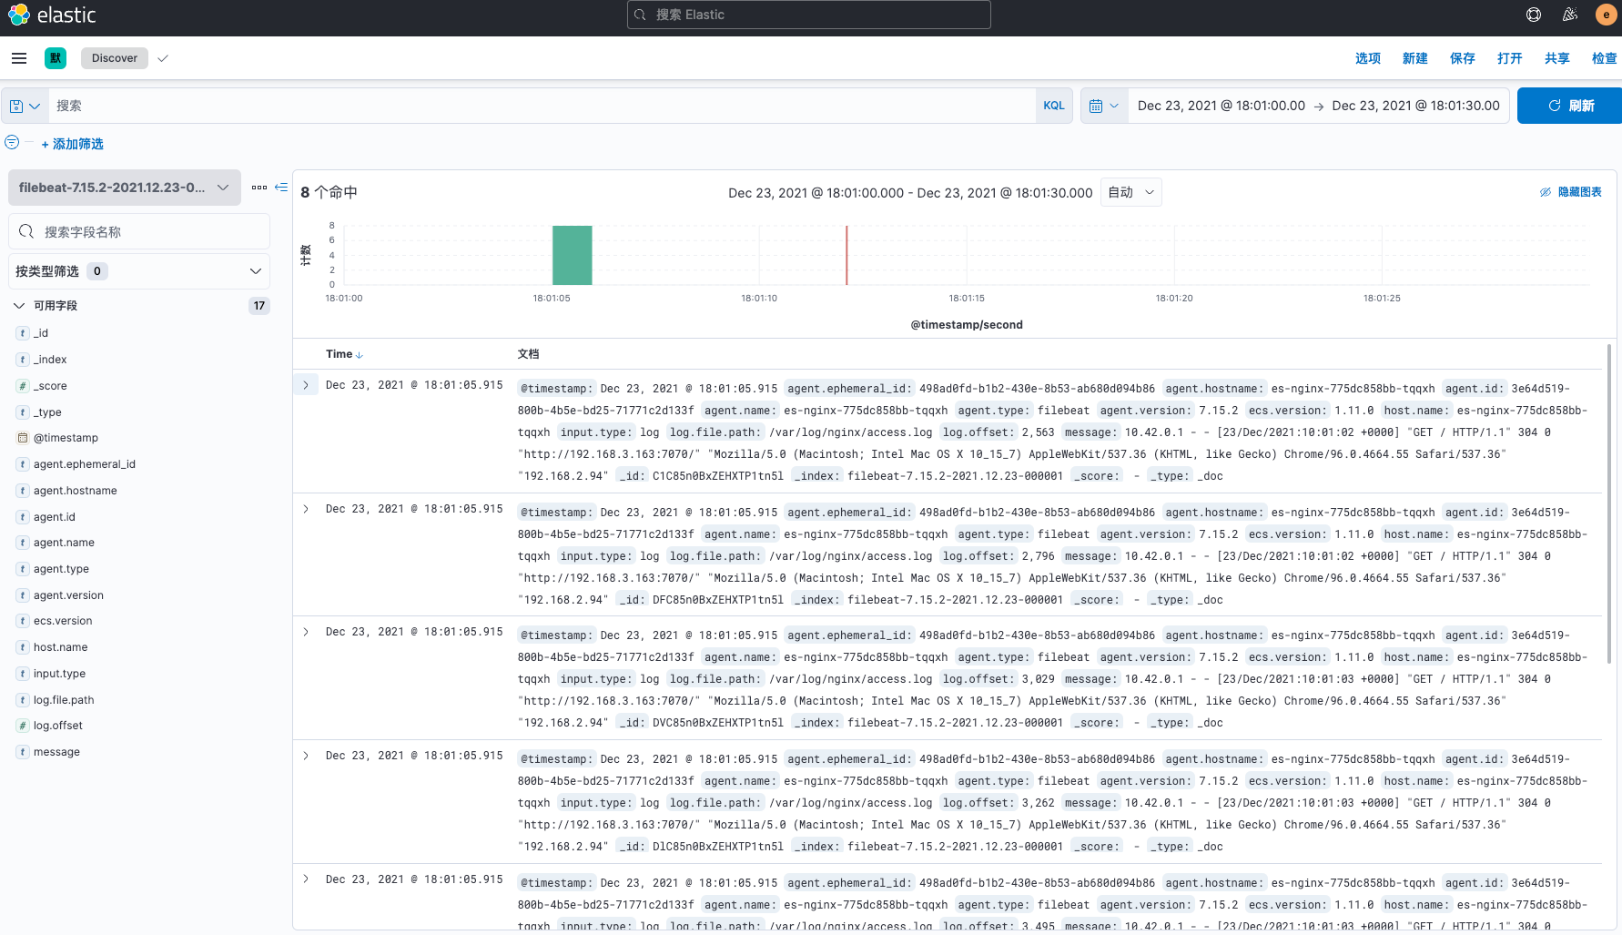Open the help menu icon in header
The width and height of the screenshot is (1622, 935).
[1534, 15]
